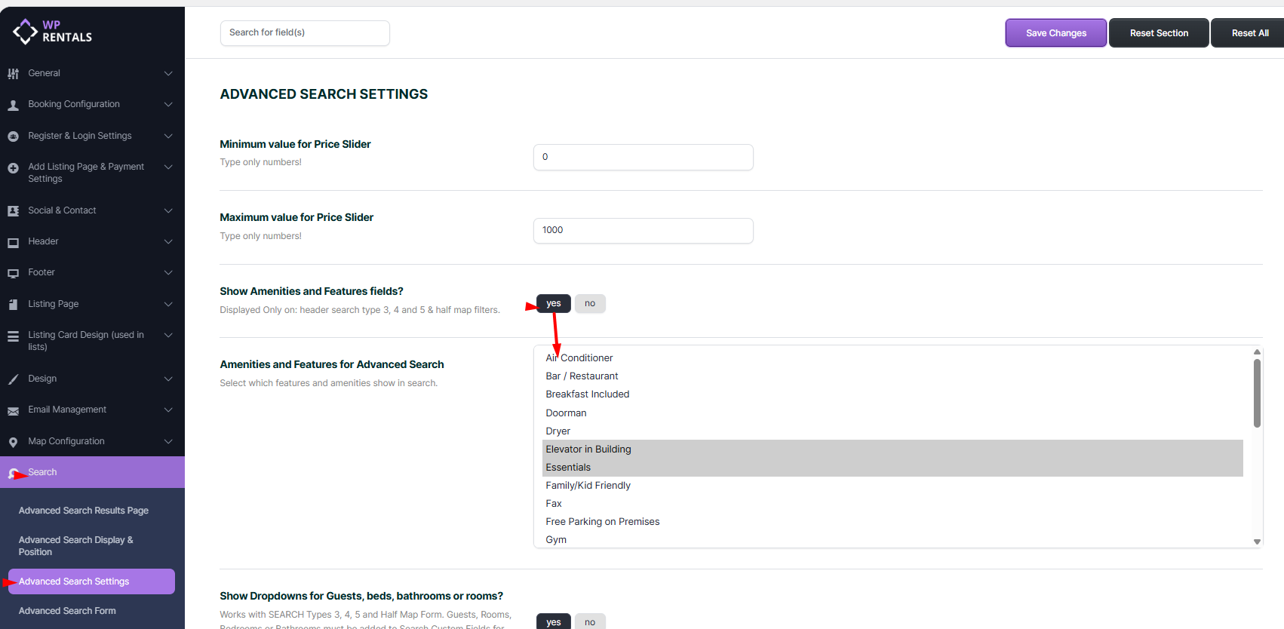Viewport: 1284px width, 629px height.
Task: Click the Header monitor icon in sidebar
Action: [13, 242]
